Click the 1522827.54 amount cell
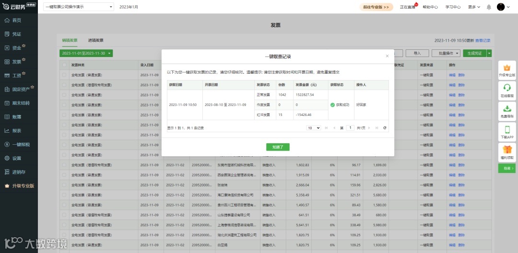The width and height of the screenshot is (518, 253). 310,95
